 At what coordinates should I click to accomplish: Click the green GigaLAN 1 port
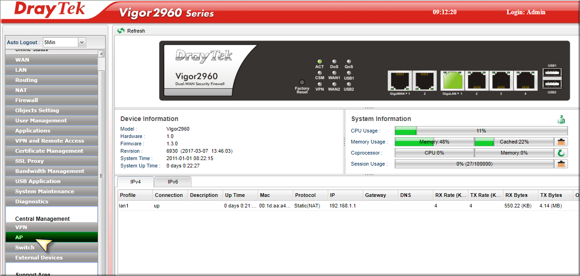coord(452,81)
